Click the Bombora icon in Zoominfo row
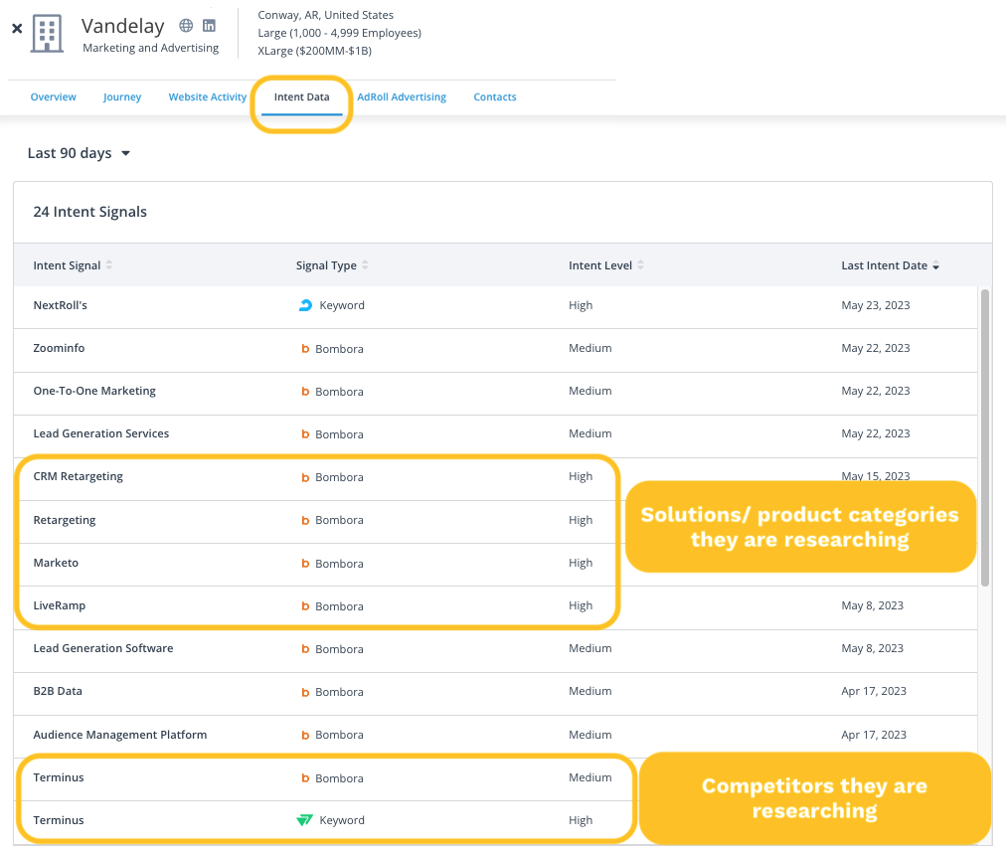Image resolution: width=1006 pixels, height=850 pixels. click(305, 349)
